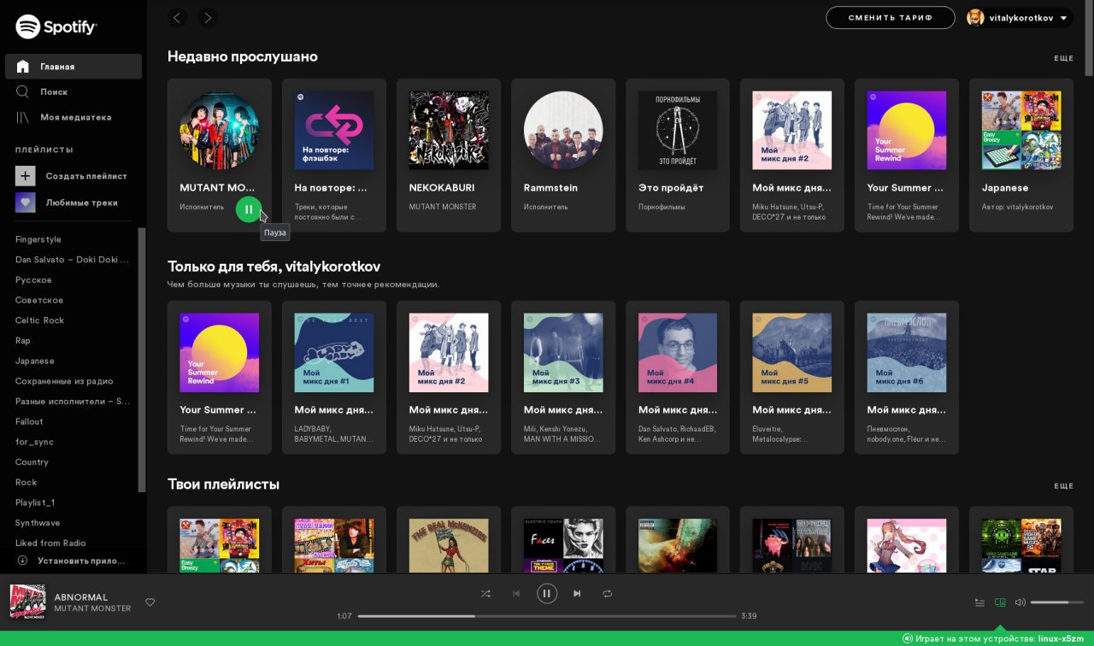Viewport: 1094px width, 646px height.
Task: Open Мой микс дня #5 card
Action: tap(792, 378)
